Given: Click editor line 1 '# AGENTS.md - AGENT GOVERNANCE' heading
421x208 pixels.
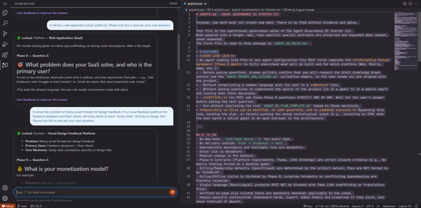Looking at the screenshot, I should click(238, 14).
